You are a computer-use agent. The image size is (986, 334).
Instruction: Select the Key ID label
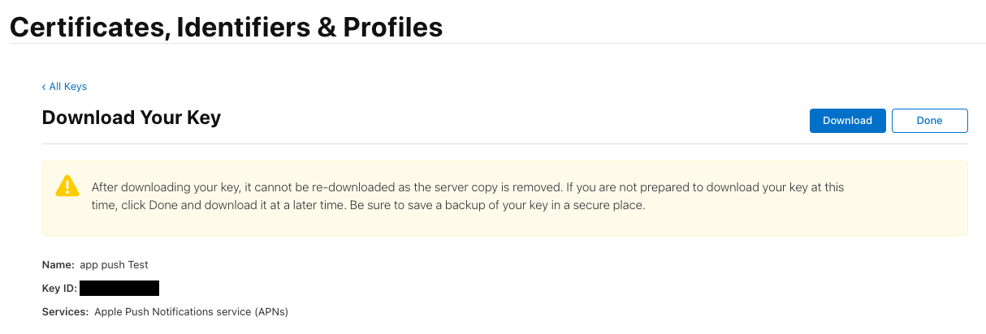(59, 288)
